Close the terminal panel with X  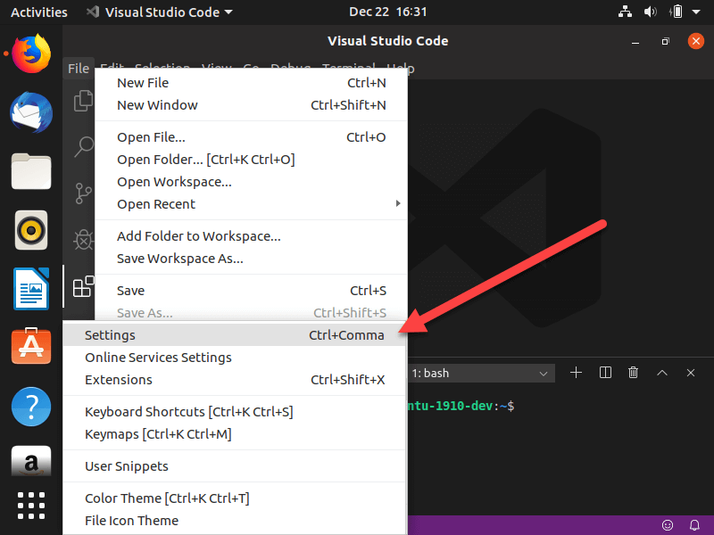pos(690,373)
